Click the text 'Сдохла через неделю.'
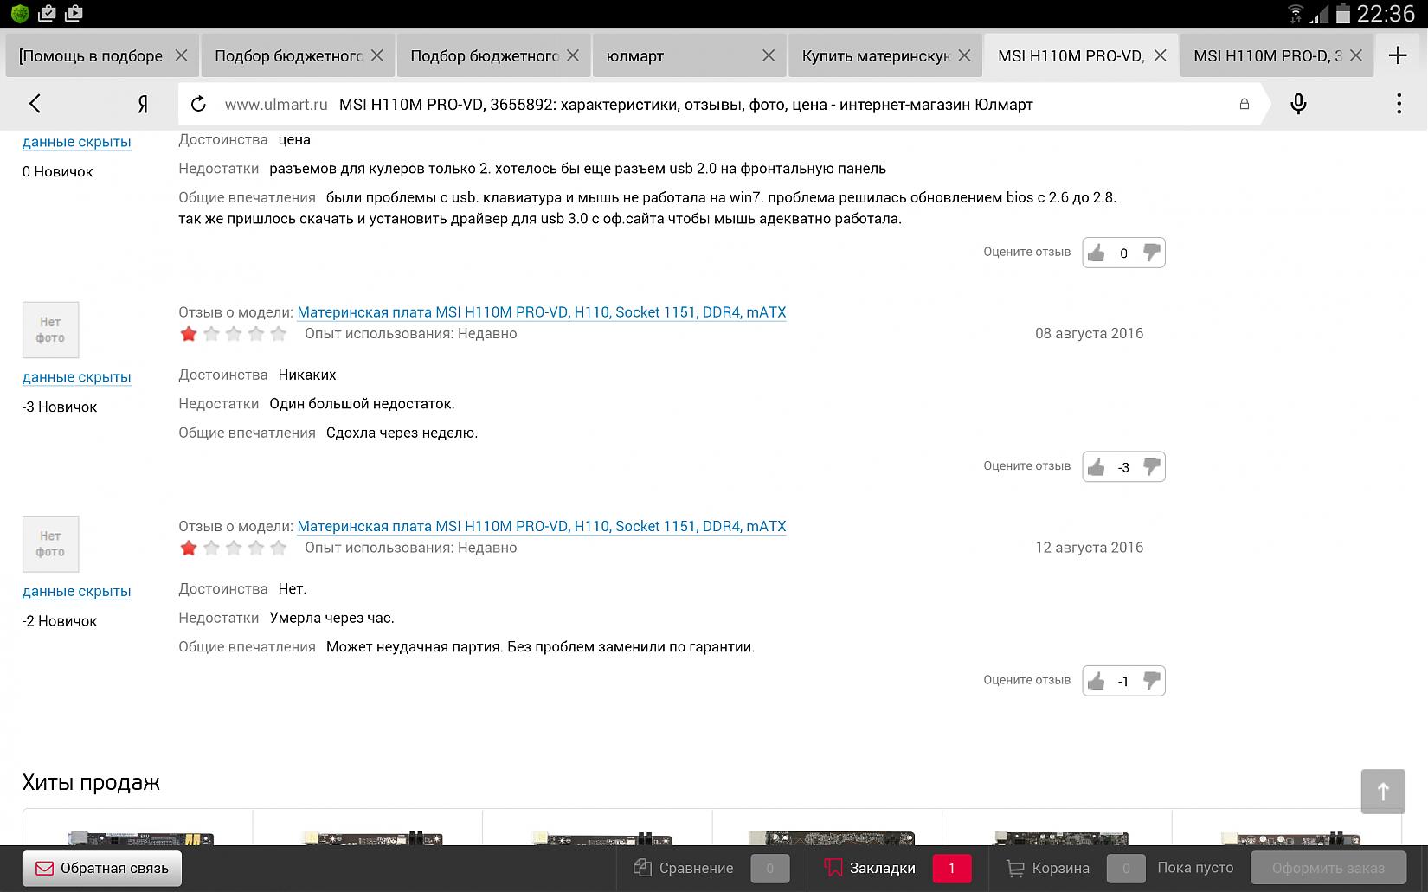1428x892 pixels. pyautogui.click(x=402, y=433)
